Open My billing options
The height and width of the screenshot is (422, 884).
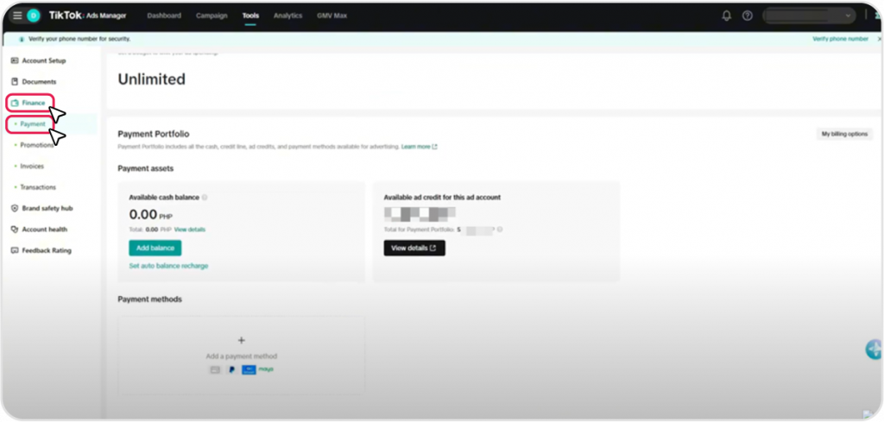(845, 134)
